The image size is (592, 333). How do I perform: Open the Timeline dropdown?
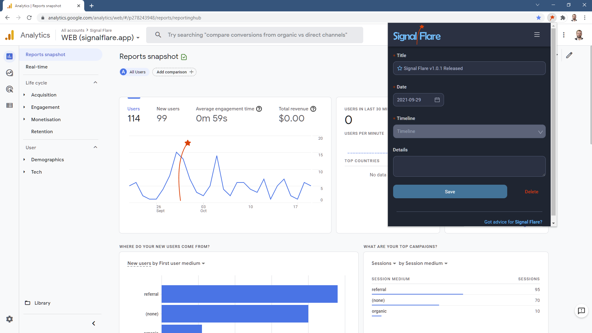point(469,131)
